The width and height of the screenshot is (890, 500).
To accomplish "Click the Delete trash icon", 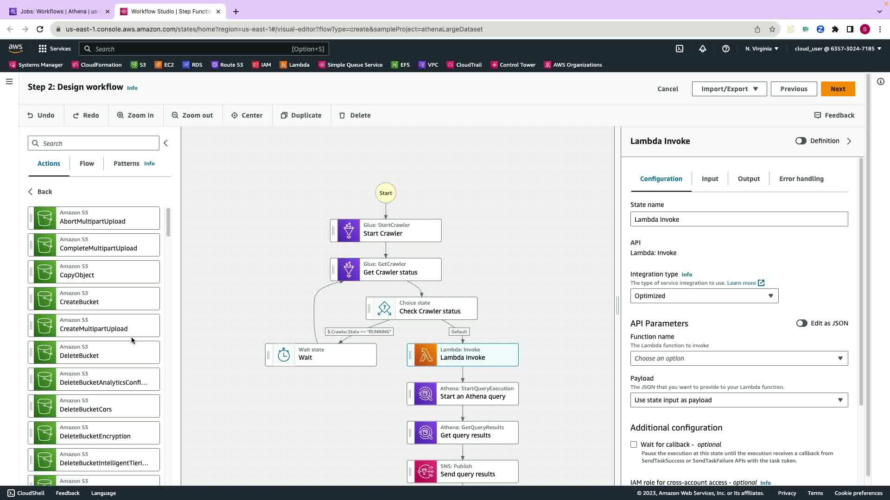I will point(342,115).
